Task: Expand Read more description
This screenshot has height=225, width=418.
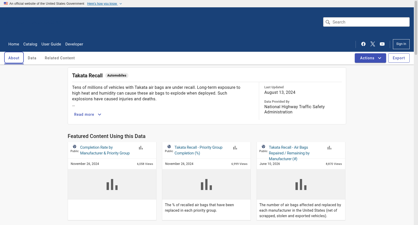Action: 88,114
